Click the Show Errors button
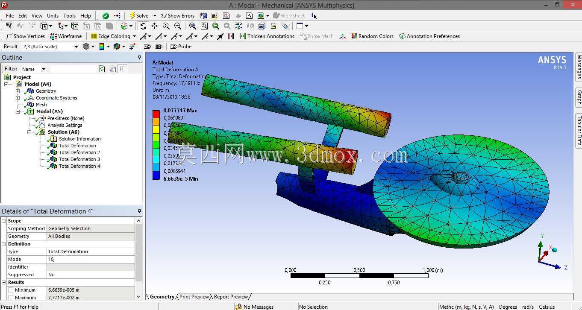 tap(177, 16)
